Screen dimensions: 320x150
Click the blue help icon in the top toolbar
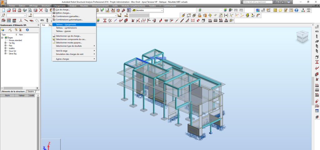click(296, 10)
